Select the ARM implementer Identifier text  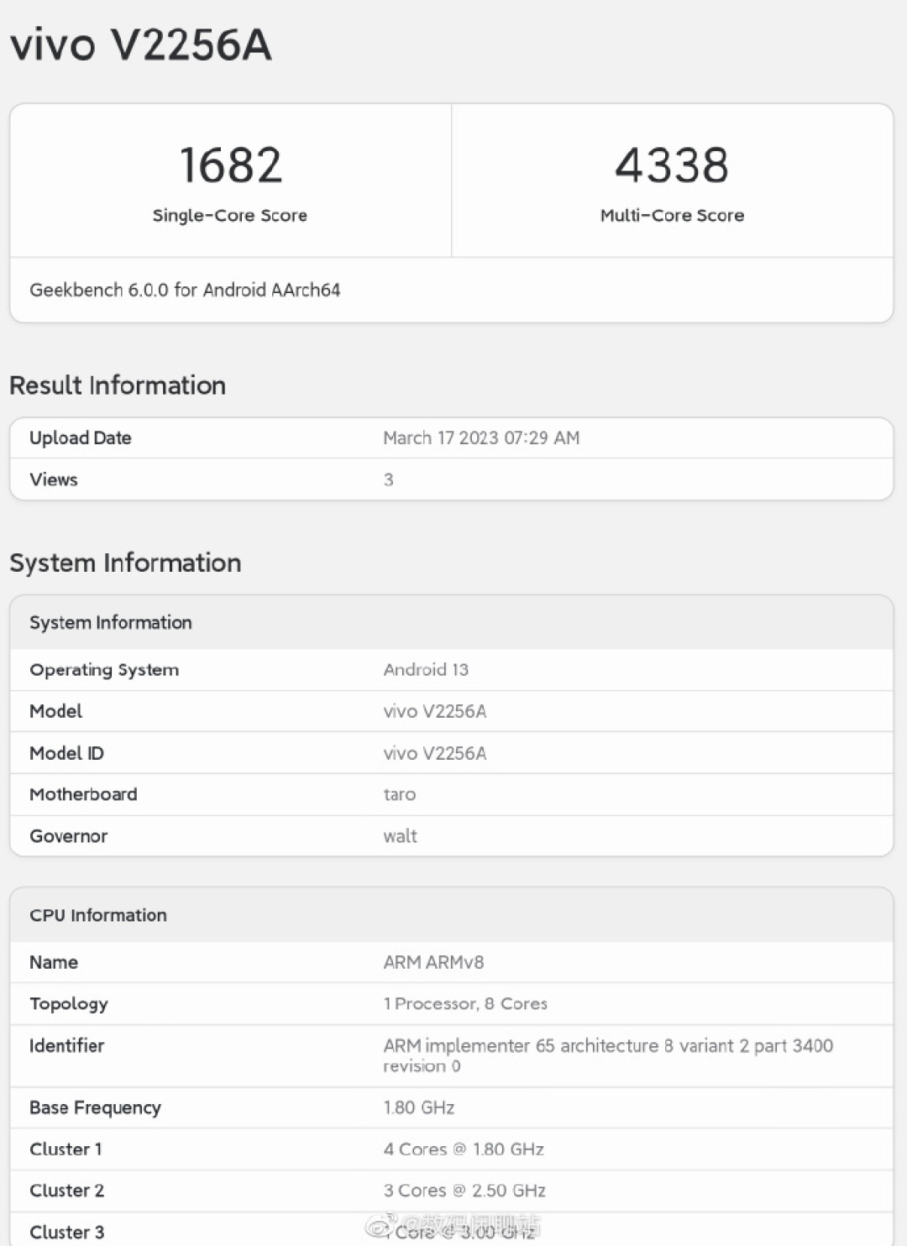[608, 1055]
